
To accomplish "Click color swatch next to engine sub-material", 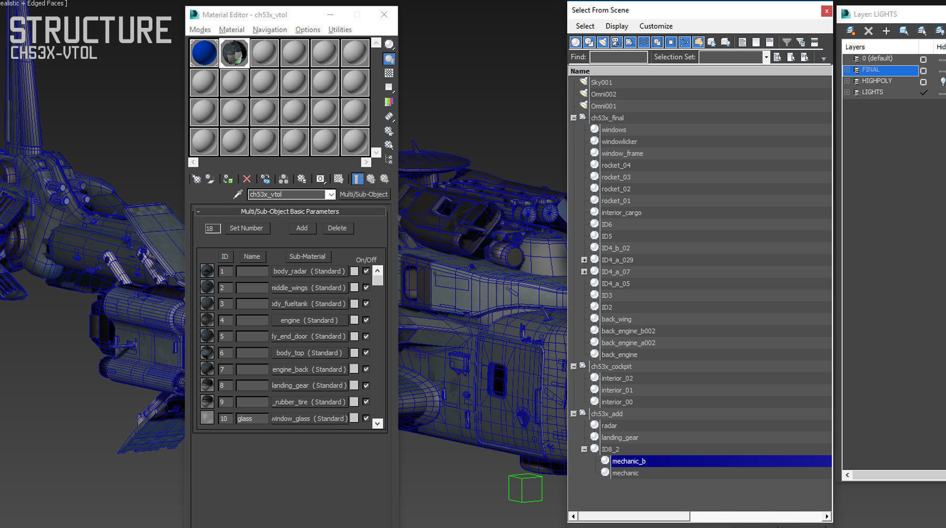I will (354, 320).
